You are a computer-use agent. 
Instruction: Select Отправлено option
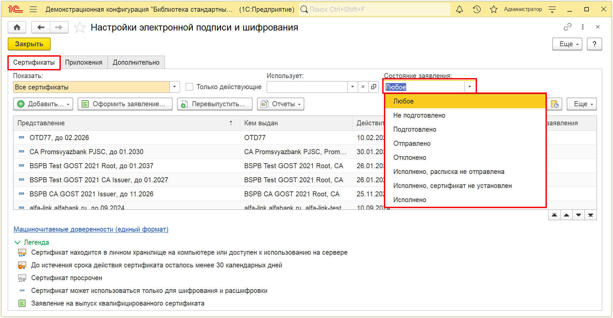pos(465,143)
